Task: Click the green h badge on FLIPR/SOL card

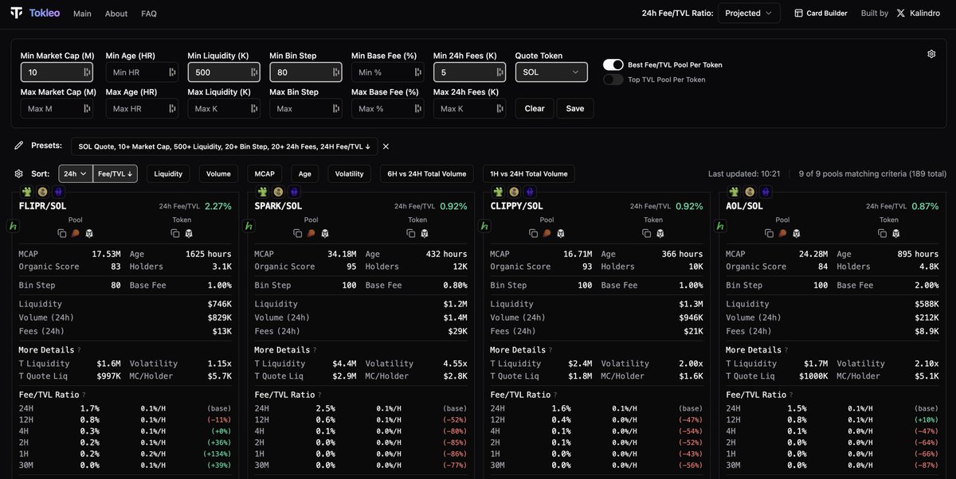Action: (x=13, y=227)
